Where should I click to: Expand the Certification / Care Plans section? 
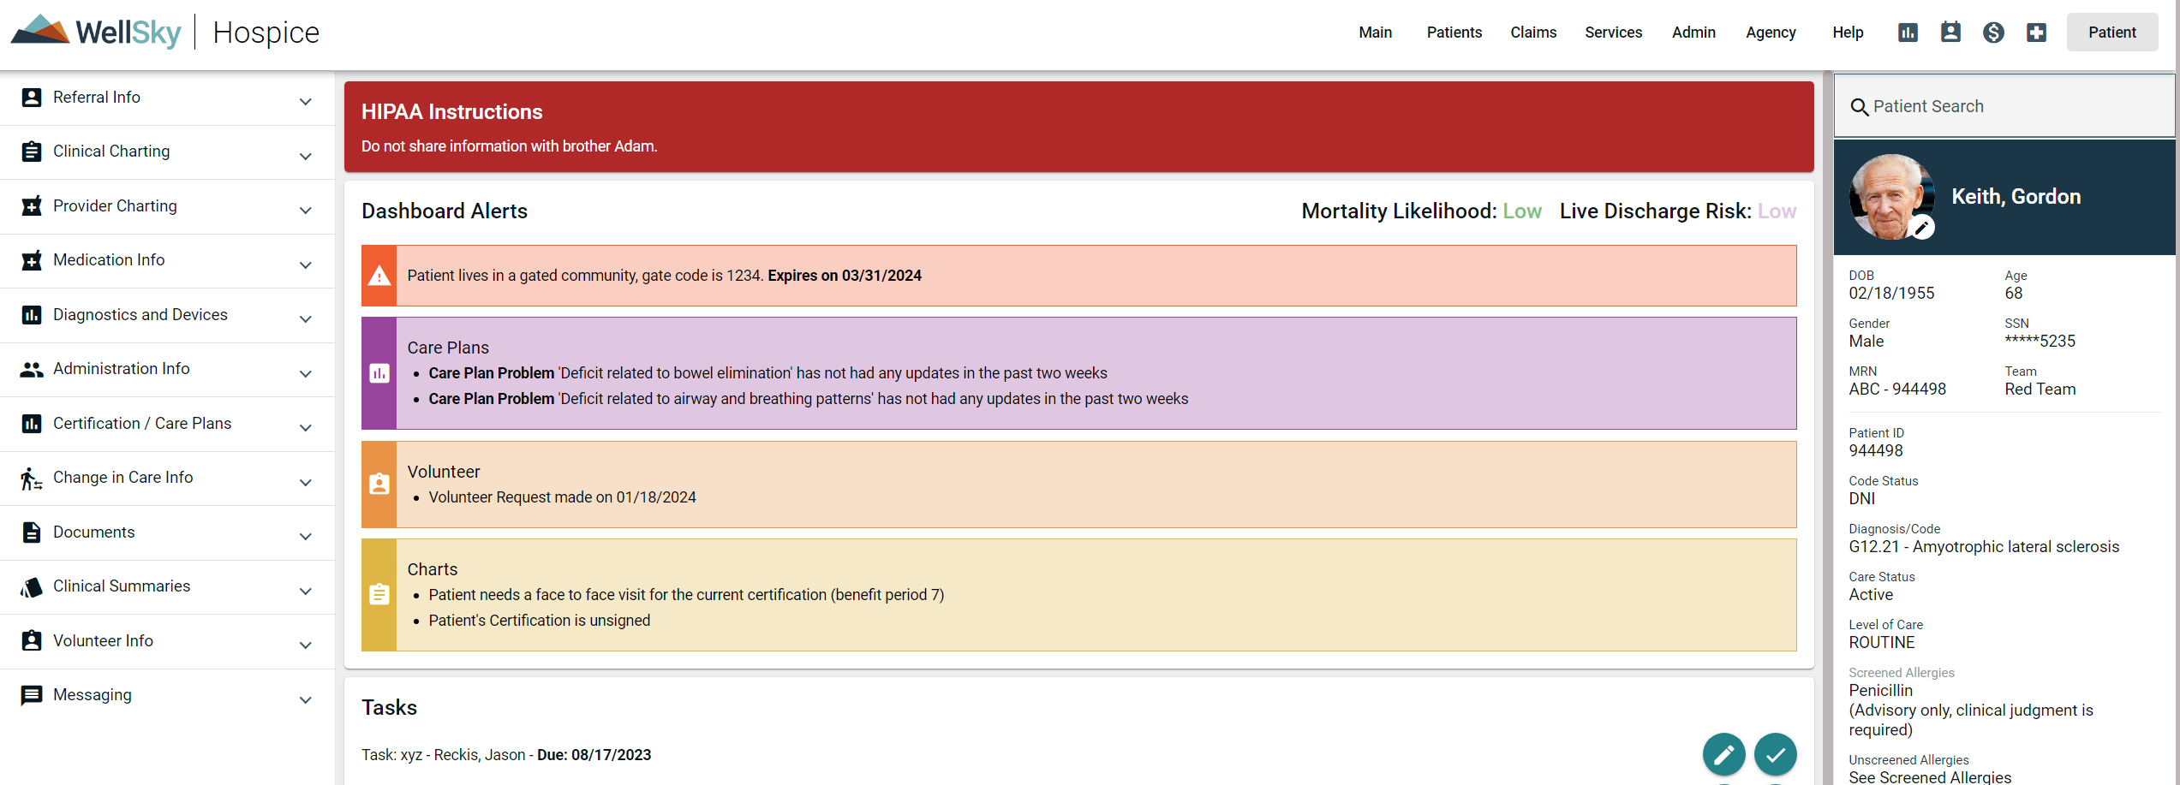pyautogui.click(x=306, y=427)
